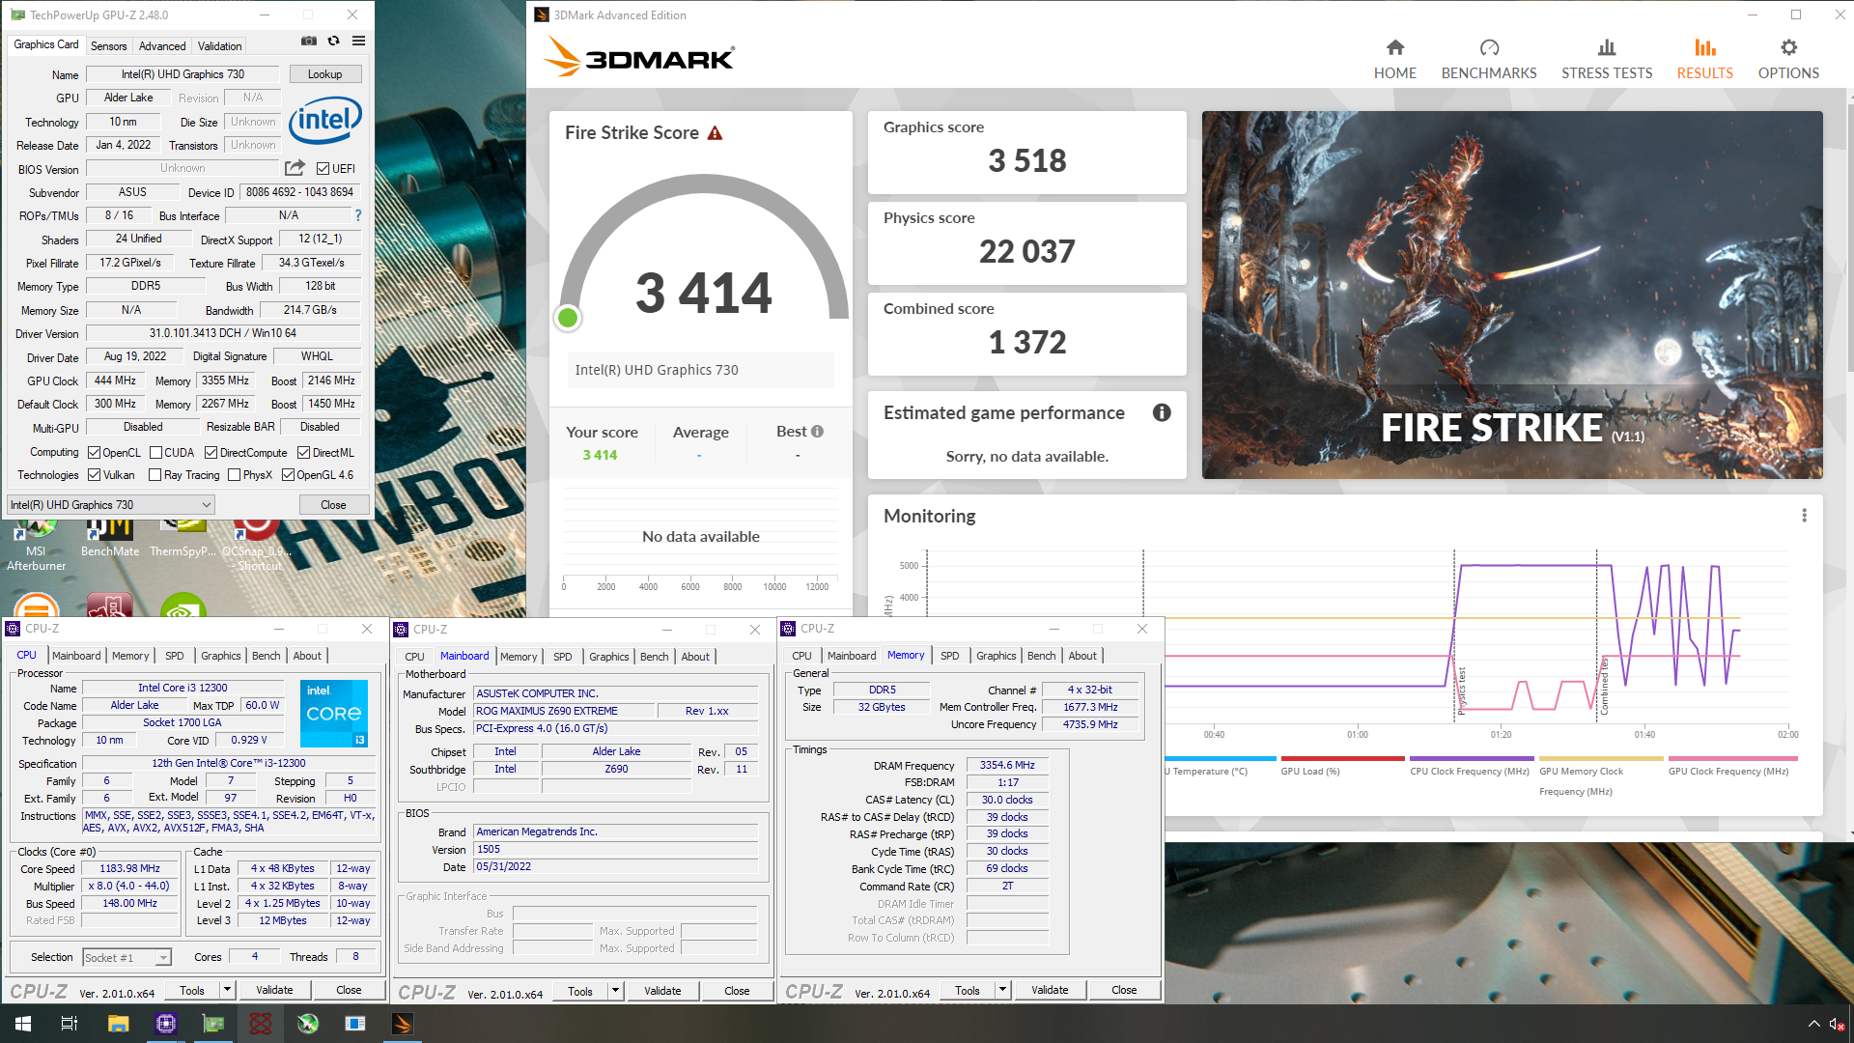Screen dimensions: 1854x1043
Task: Click the purple CPU Clock Frequency legend
Action: (1470, 767)
